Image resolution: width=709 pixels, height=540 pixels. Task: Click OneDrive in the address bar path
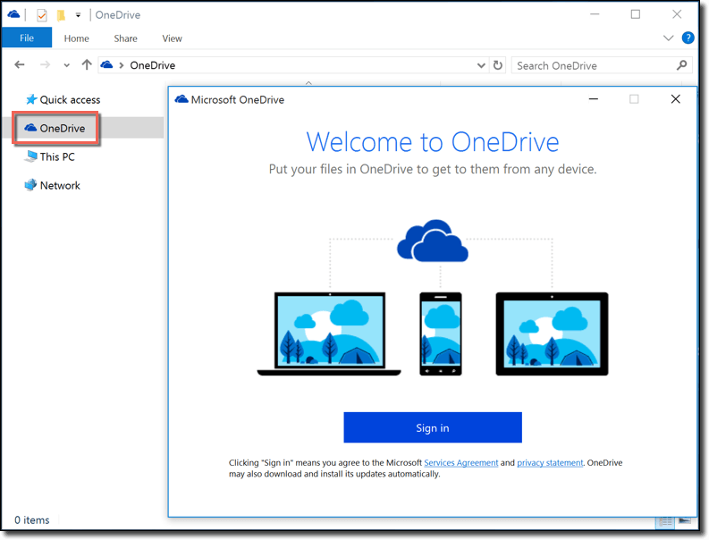click(153, 65)
